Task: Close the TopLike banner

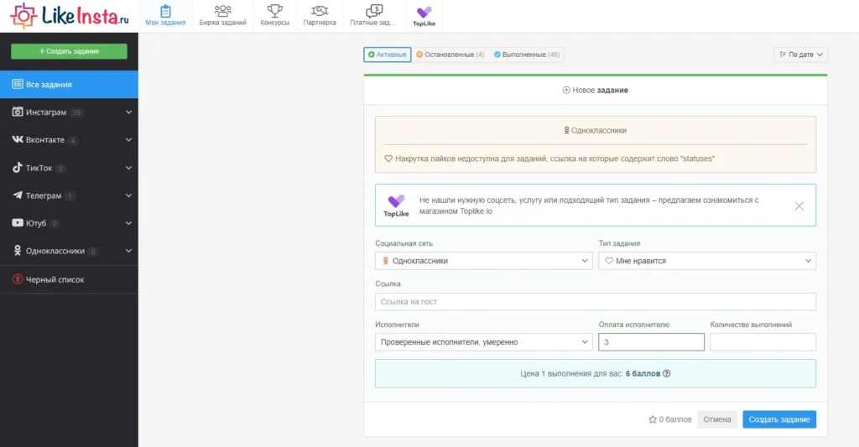Action: coord(799,206)
